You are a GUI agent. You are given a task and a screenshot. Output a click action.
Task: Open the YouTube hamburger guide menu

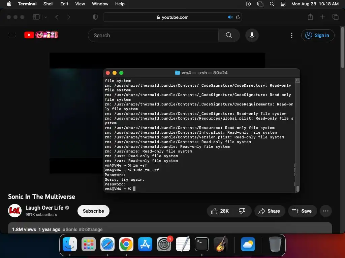click(12, 35)
